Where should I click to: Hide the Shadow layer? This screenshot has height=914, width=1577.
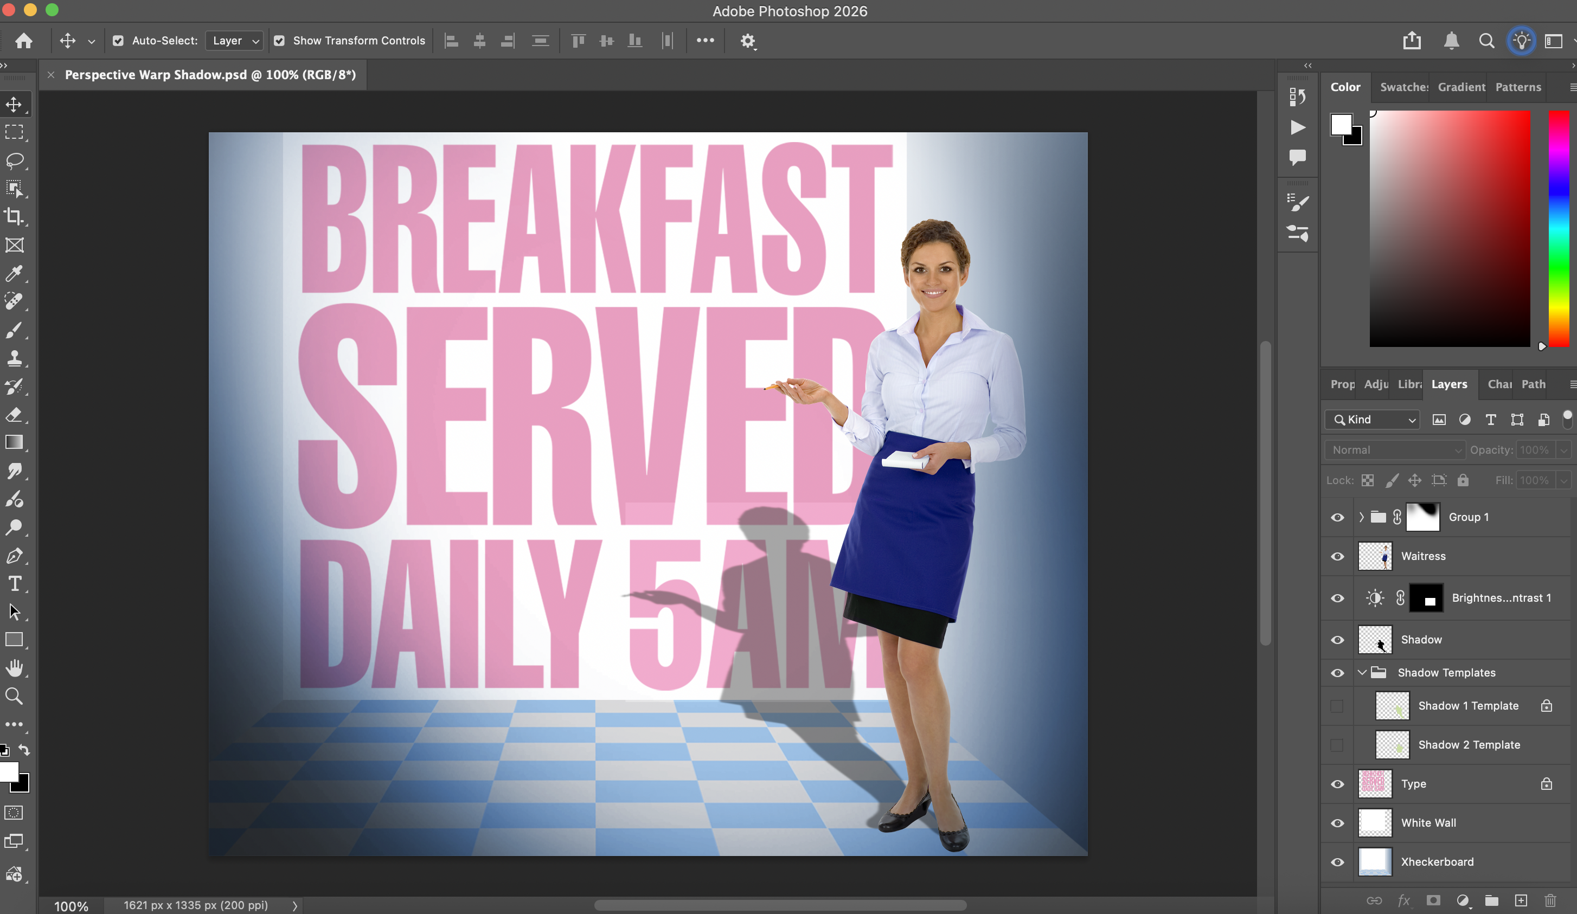(1337, 639)
